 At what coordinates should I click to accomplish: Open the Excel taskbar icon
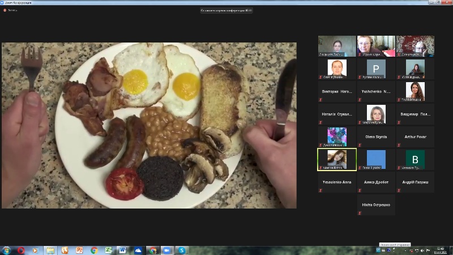(109, 250)
